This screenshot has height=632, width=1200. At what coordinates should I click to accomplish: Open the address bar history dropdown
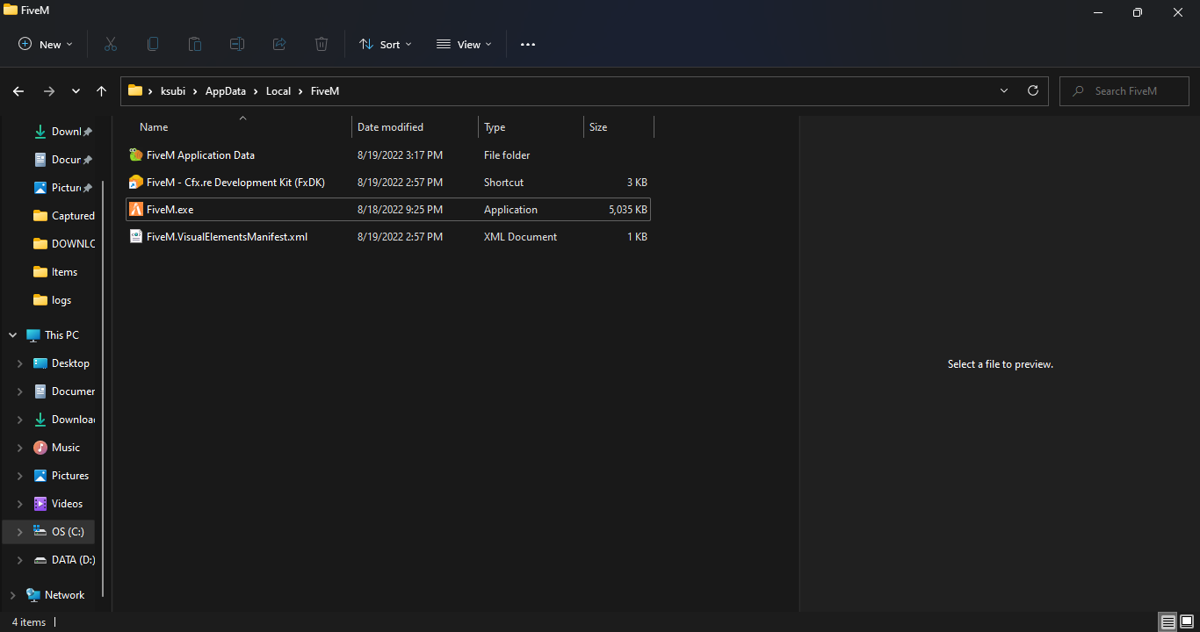coord(1004,90)
